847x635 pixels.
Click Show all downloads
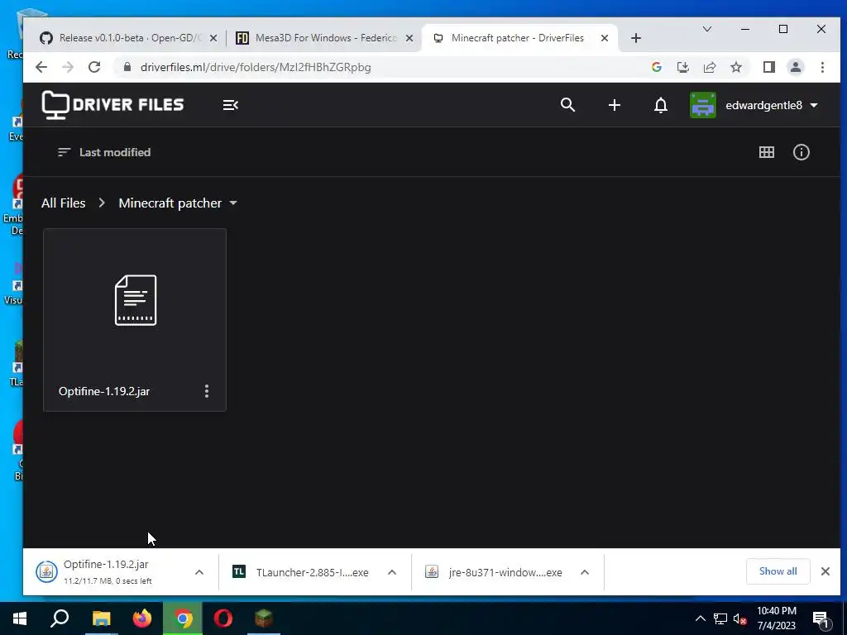coord(778,571)
